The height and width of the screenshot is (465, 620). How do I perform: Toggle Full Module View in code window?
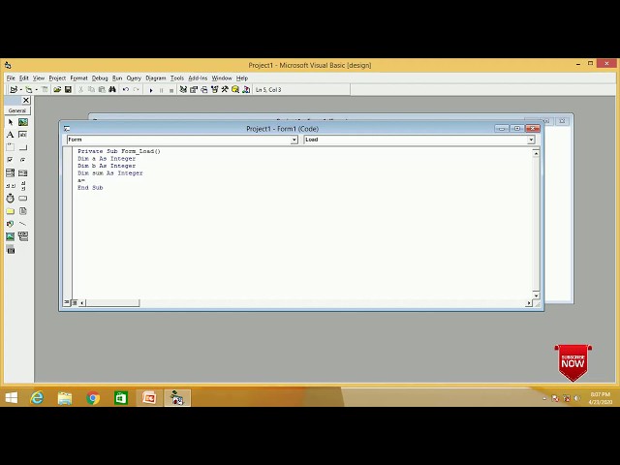[75, 303]
